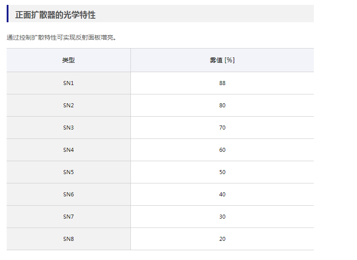Select the haze value 20 cell
Viewport: 357px width, 260px height.
click(222, 239)
